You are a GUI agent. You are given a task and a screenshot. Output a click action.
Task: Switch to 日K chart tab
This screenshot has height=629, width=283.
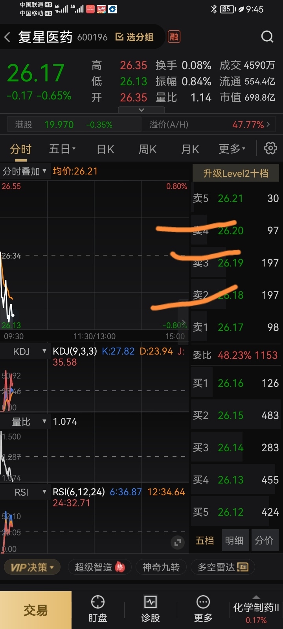click(x=105, y=149)
